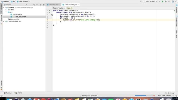Toggle tool window buttons corner icon
The image size is (178, 100).
click(1, 96)
